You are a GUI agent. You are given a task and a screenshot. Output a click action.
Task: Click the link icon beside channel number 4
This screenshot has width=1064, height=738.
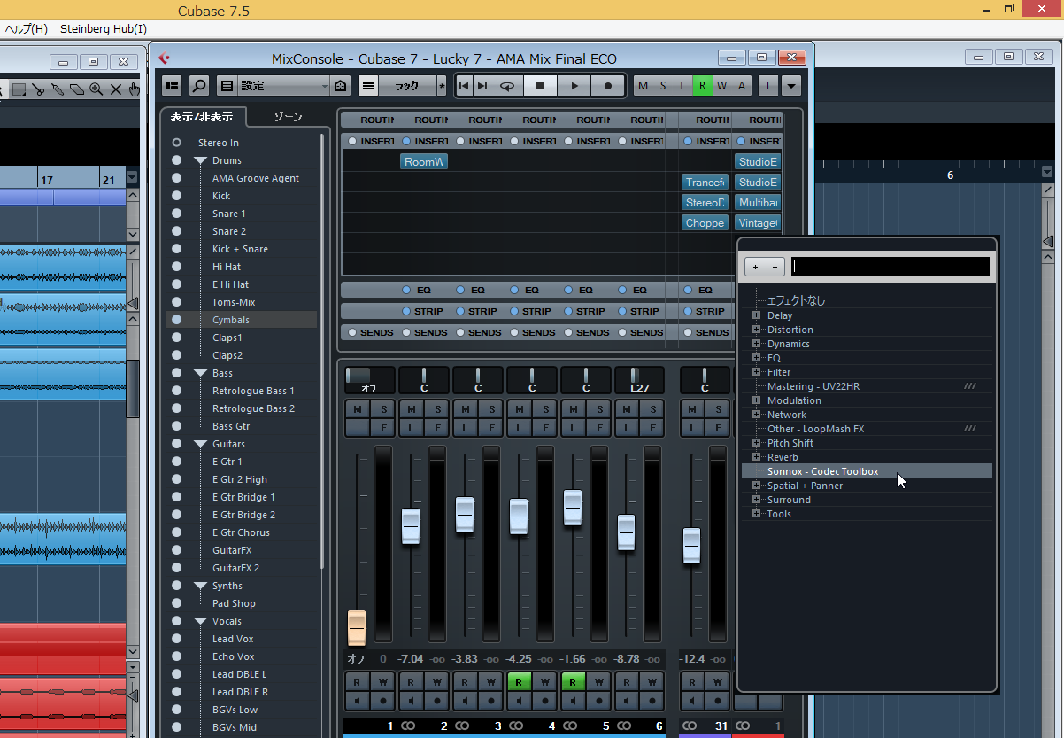[x=516, y=726]
